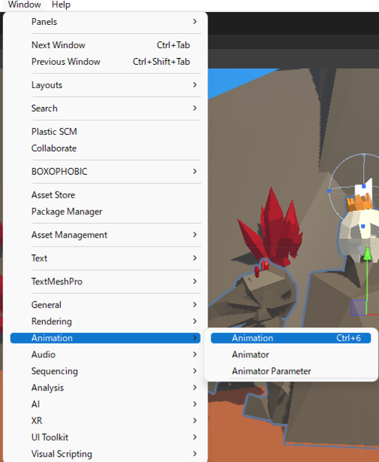Choose Next Window menu entry
The width and height of the screenshot is (379, 462).
coord(105,44)
